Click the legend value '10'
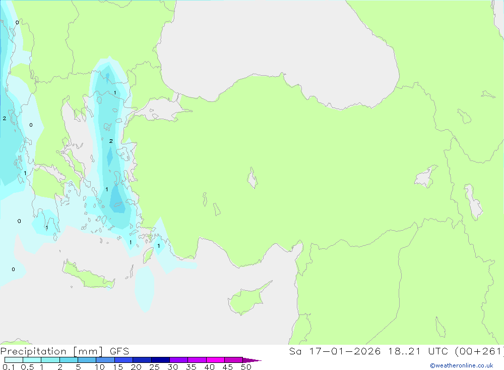This screenshot has height=370, width=504. click(100, 367)
